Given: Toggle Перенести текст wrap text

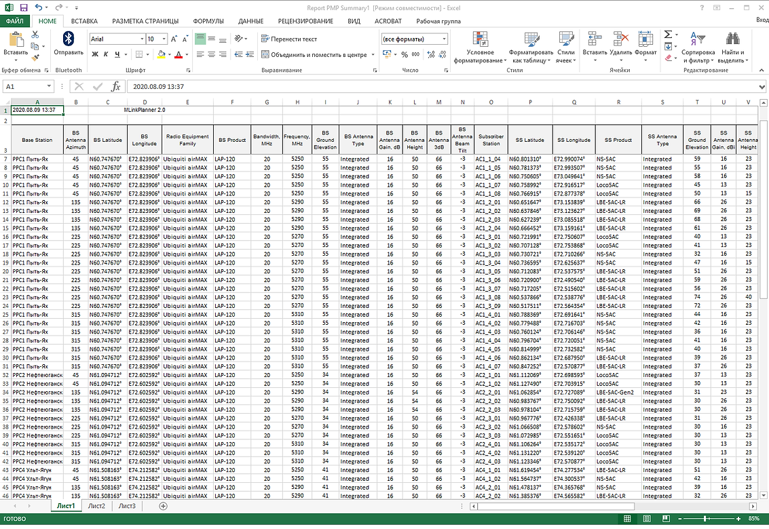Looking at the screenshot, I should pyautogui.click(x=289, y=39).
